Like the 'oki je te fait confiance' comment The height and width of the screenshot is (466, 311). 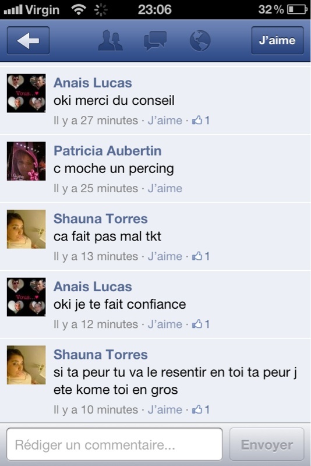click(165, 324)
